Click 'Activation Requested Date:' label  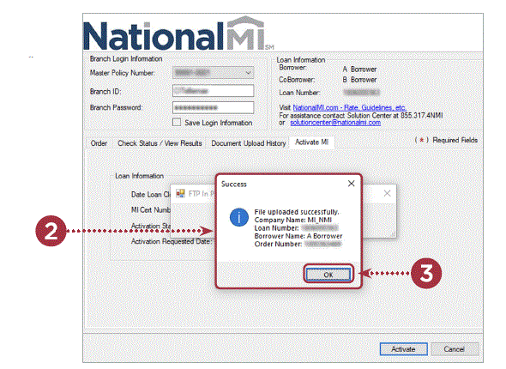point(172,241)
